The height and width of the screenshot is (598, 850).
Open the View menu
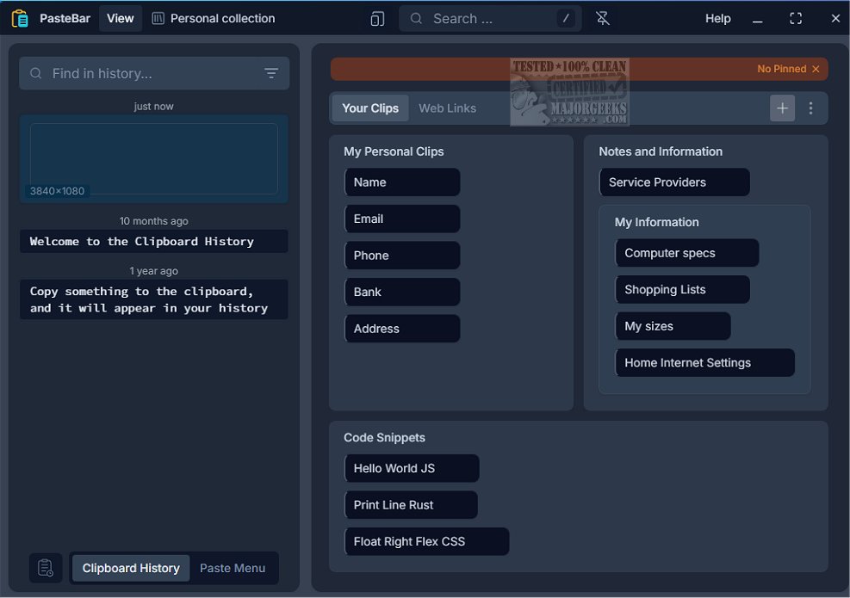pyautogui.click(x=121, y=18)
